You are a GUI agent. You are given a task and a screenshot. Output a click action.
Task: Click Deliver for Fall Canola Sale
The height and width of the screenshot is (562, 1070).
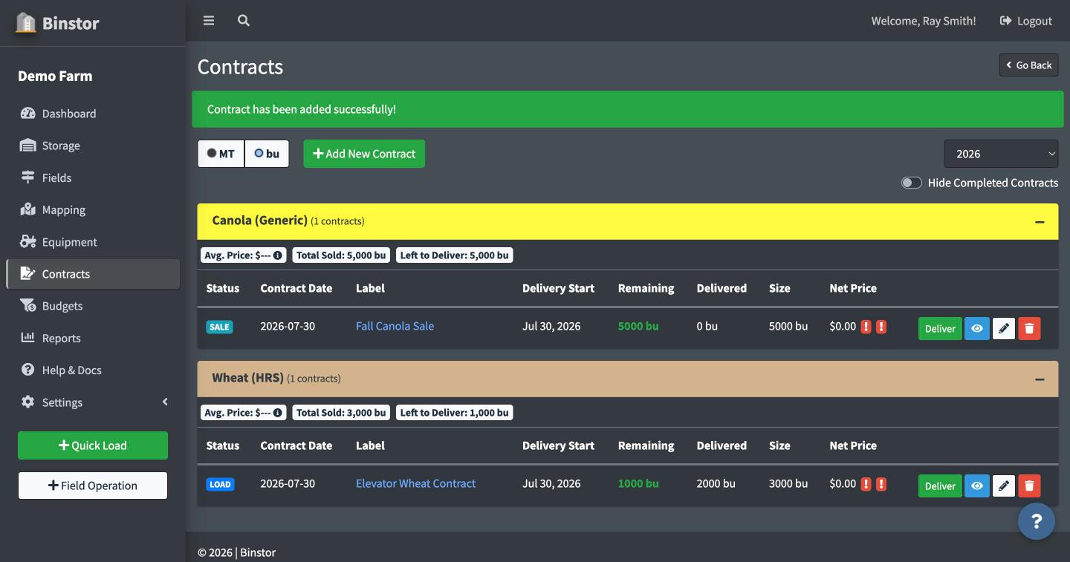point(940,328)
